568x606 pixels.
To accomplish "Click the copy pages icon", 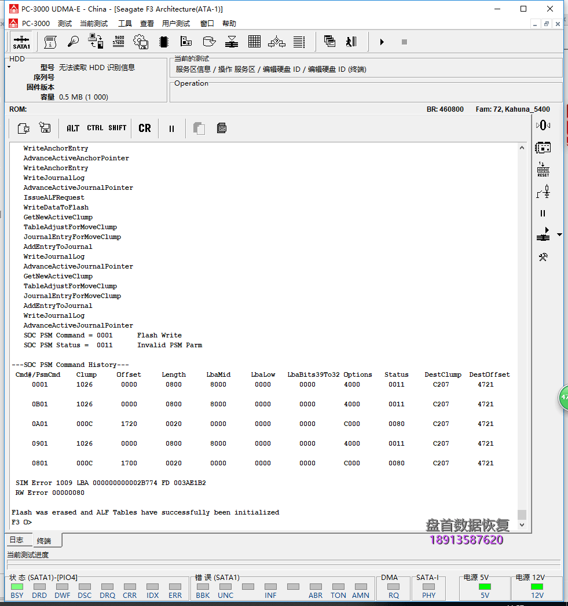I will (x=199, y=128).
